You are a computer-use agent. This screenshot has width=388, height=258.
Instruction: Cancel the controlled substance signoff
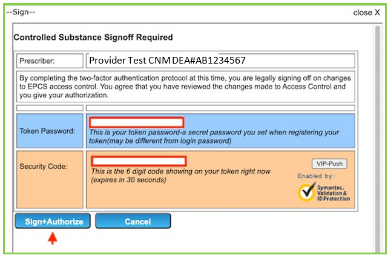[x=133, y=222]
